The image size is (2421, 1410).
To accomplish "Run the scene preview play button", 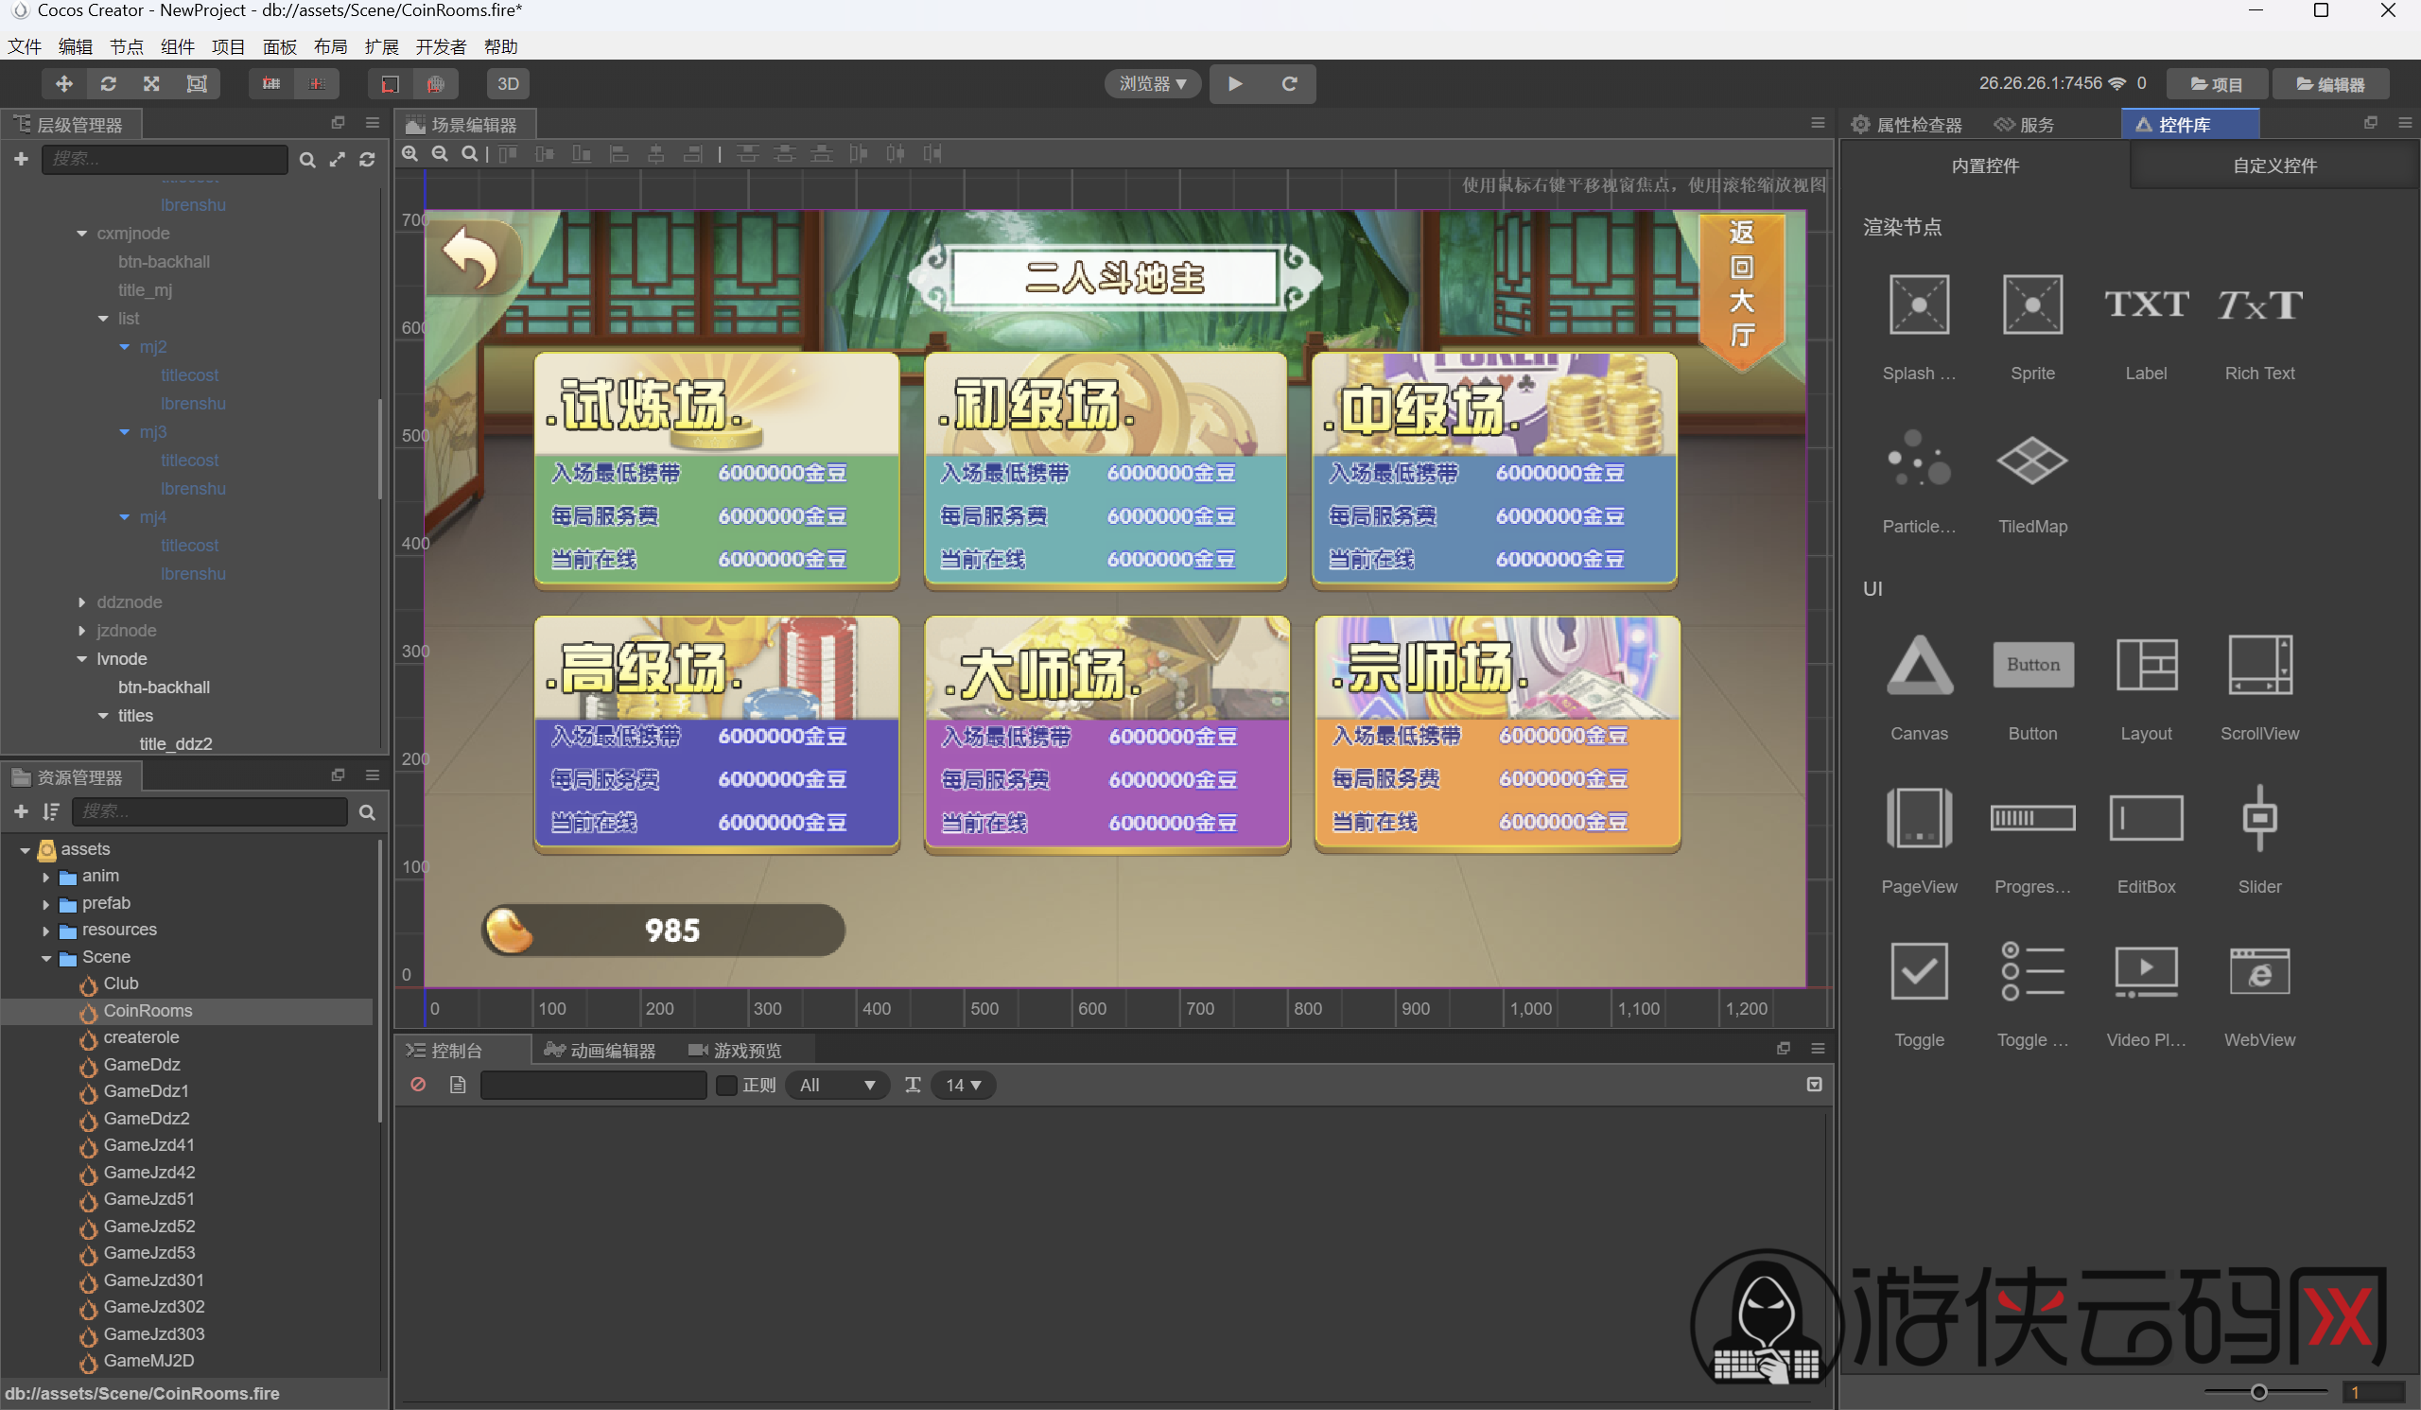I will pyautogui.click(x=1235, y=83).
